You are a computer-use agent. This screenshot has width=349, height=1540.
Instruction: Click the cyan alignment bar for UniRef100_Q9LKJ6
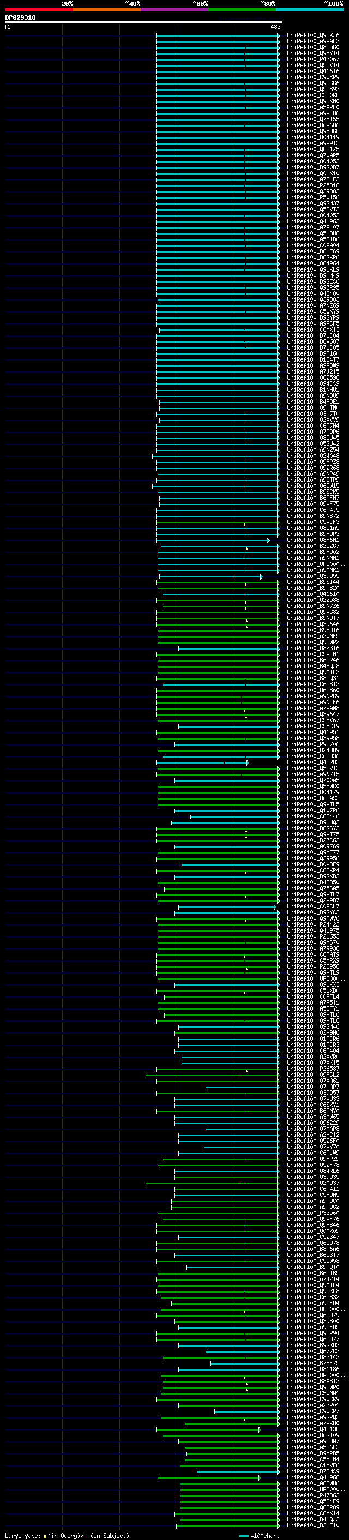[218, 36]
